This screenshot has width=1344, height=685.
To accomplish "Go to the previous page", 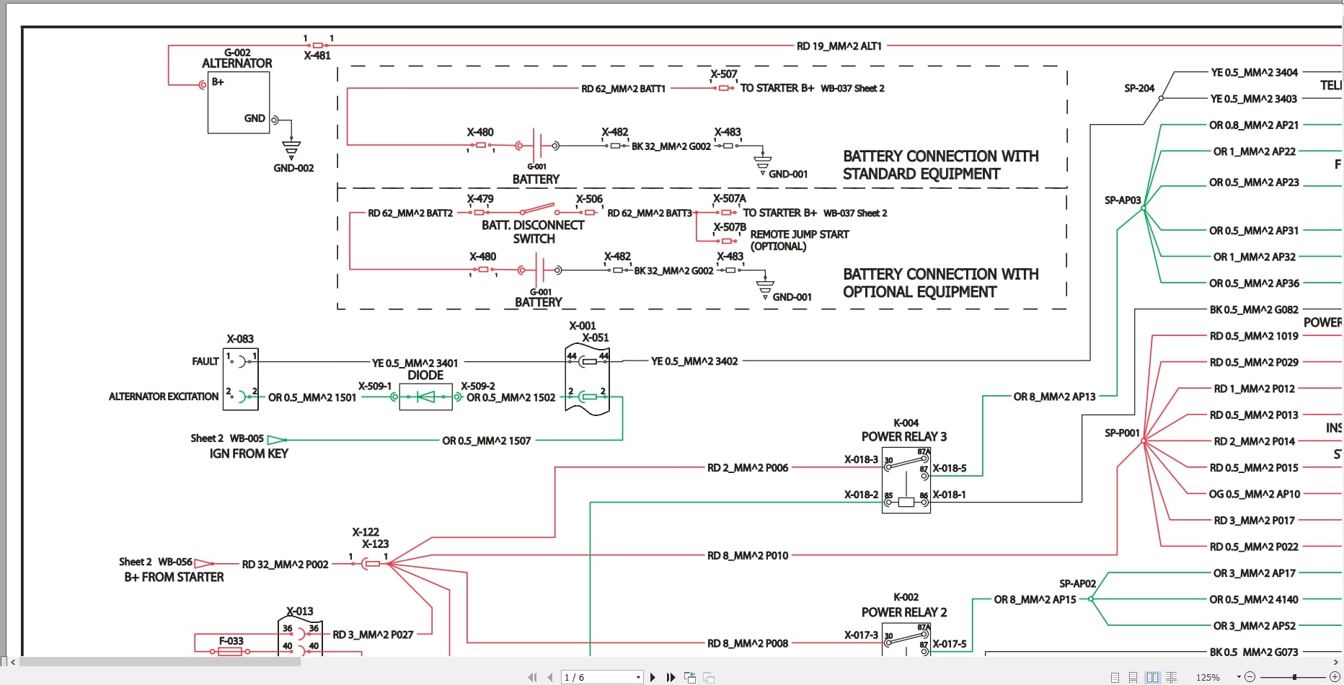I will tap(550, 677).
